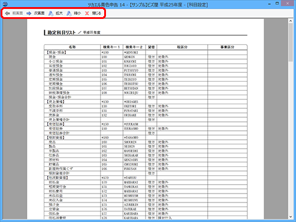Close the preview with red X 閉じる
The image size is (296, 222).
(x=87, y=13)
